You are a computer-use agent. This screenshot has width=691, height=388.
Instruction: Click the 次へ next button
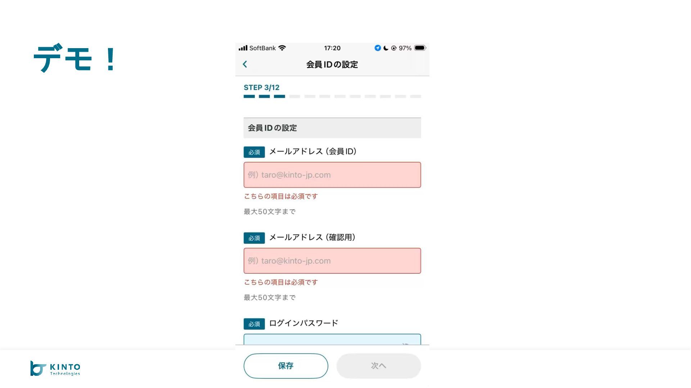point(379,366)
